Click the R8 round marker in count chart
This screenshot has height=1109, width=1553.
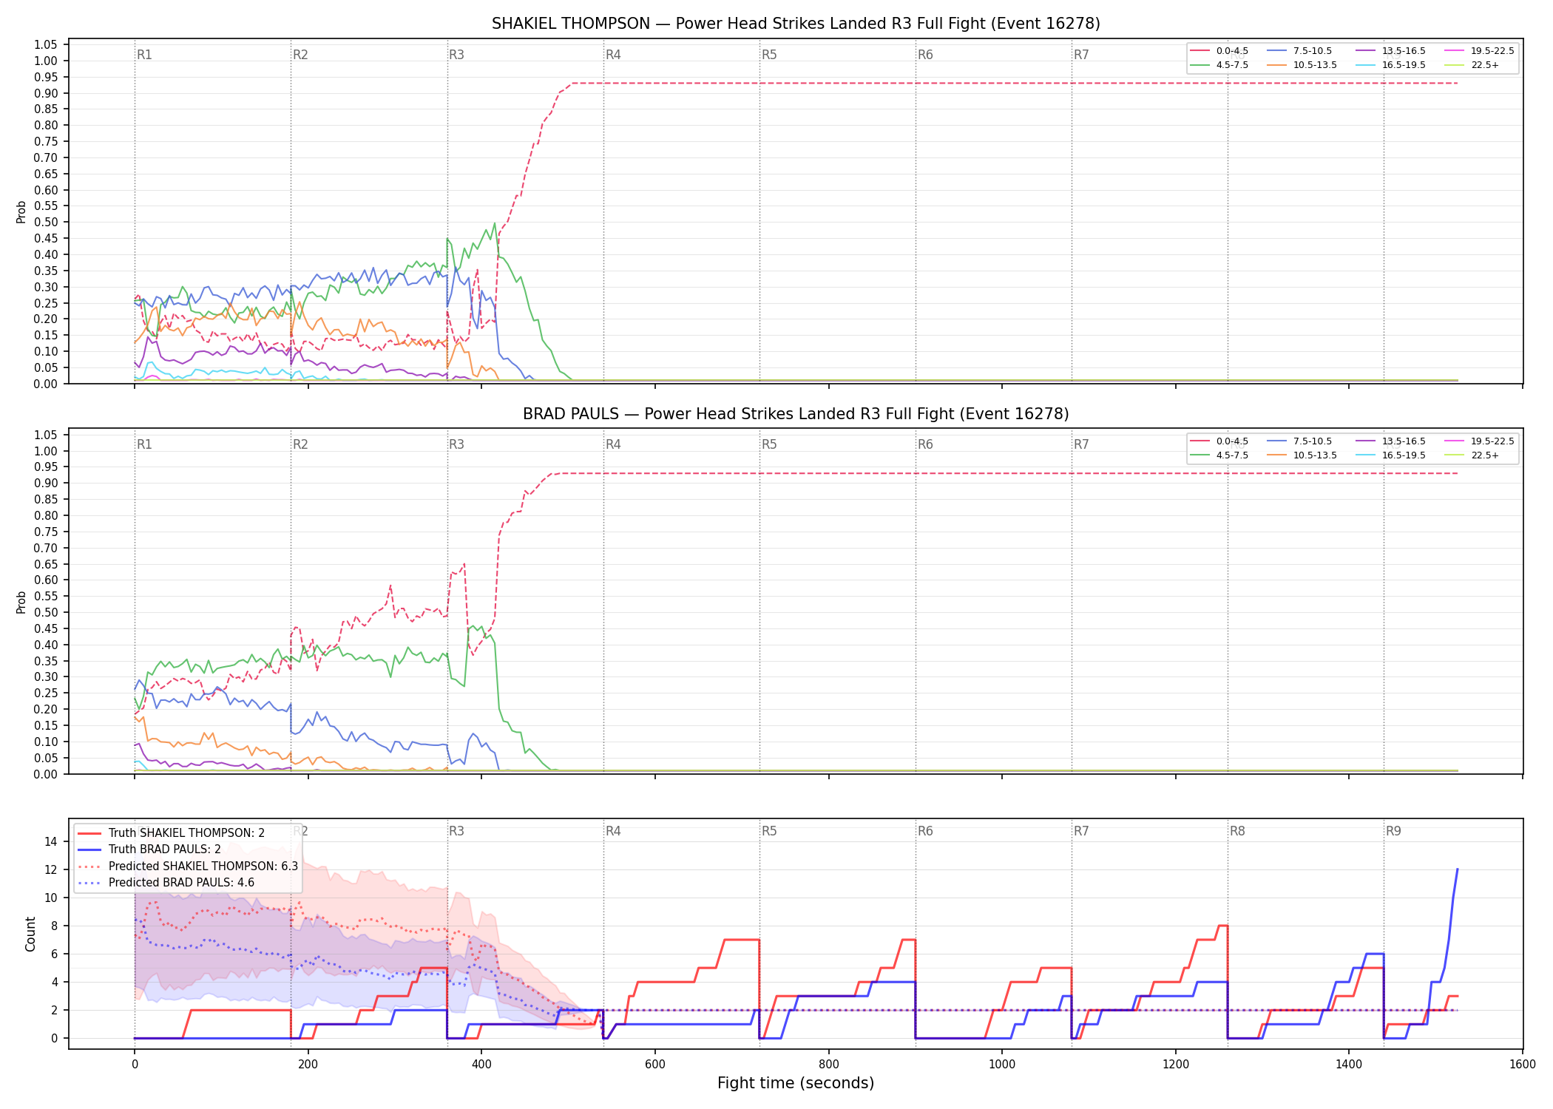(x=1237, y=831)
